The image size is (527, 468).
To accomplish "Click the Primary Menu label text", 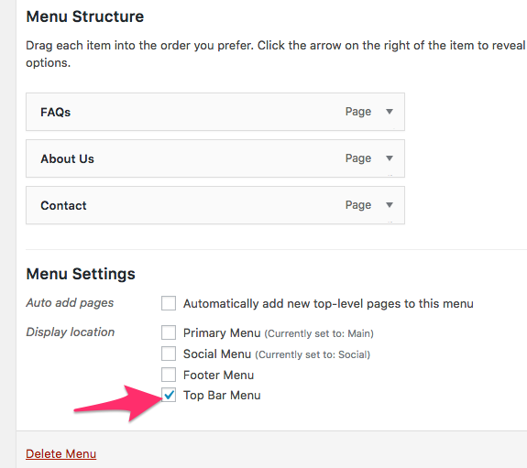I will (x=222, y=333).
